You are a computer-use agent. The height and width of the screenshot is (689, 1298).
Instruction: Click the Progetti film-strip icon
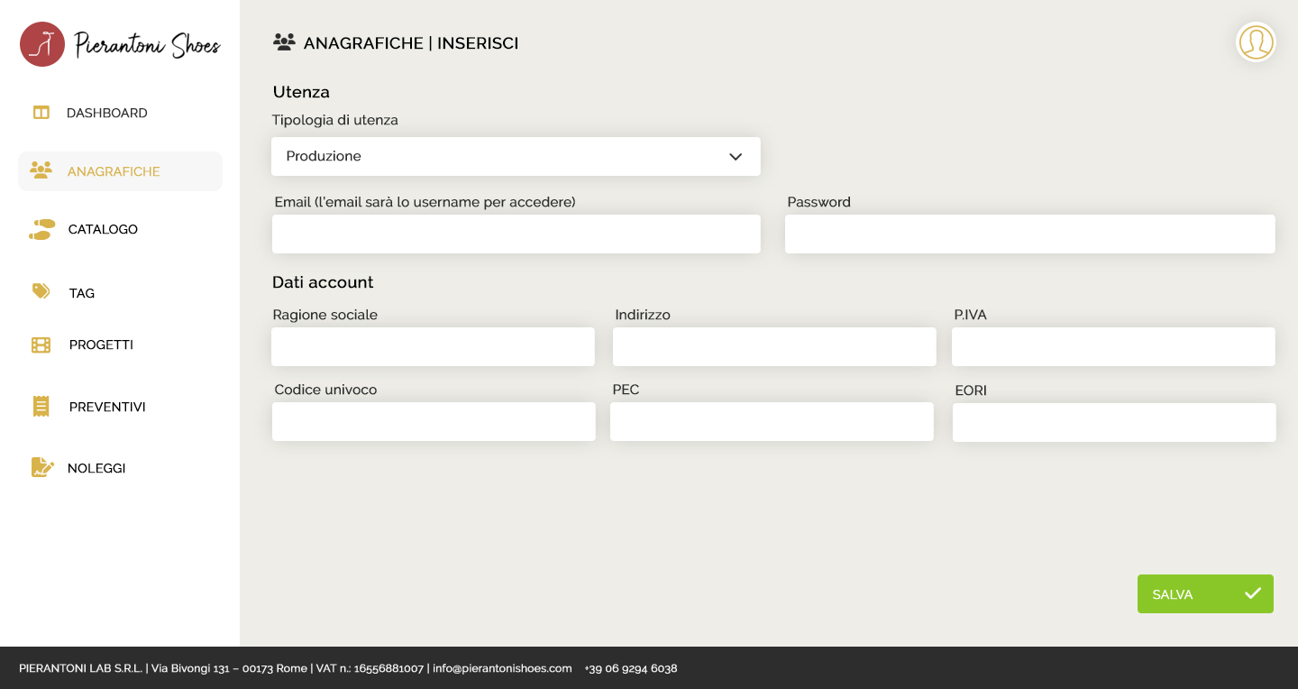point(41,344)
